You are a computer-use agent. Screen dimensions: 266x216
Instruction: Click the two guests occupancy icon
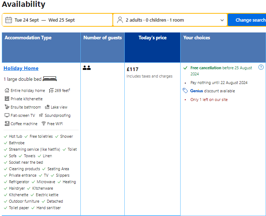click(87, 68)
